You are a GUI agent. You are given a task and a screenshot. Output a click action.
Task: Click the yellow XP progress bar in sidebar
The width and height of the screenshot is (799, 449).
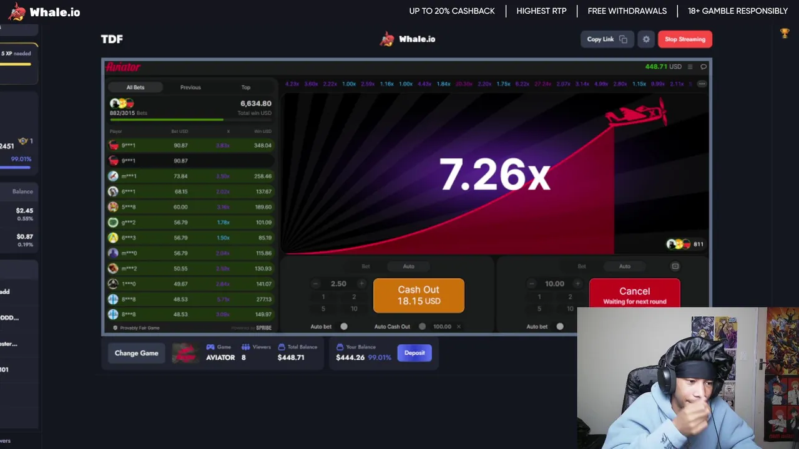pos(16,64)
